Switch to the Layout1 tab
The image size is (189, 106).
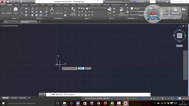14,98
